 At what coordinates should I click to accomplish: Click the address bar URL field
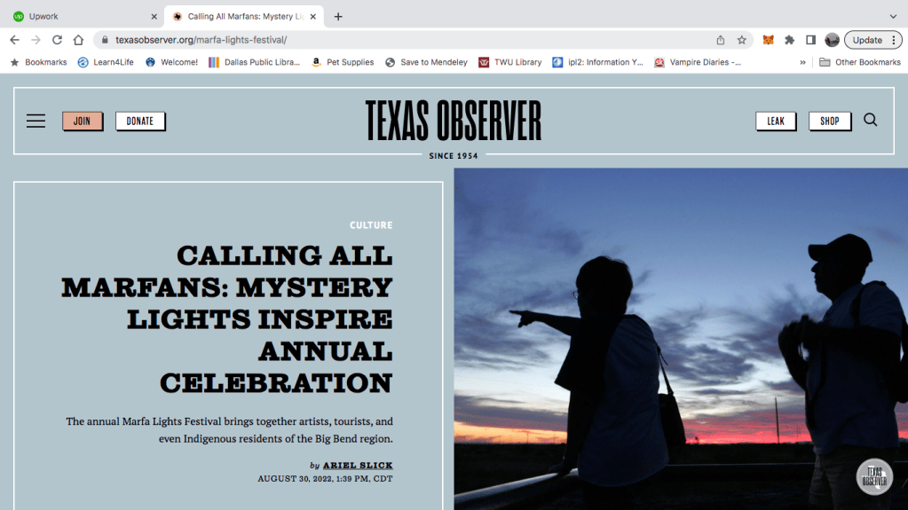(399, 40)
